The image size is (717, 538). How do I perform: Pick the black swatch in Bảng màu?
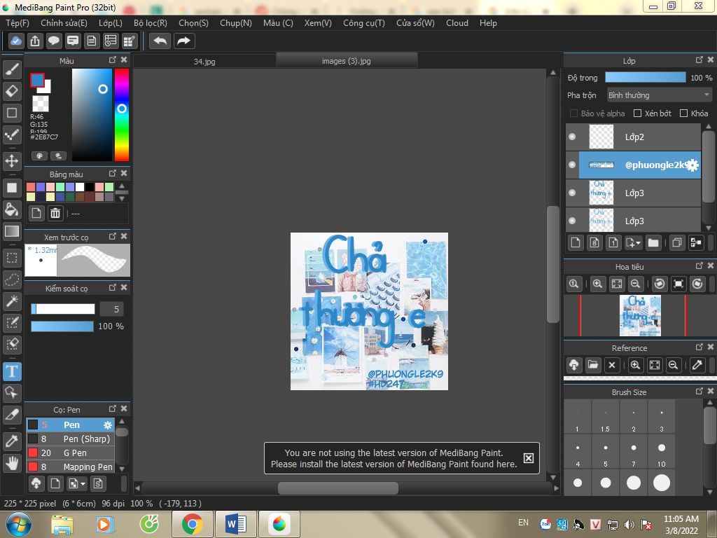[x=90, y=186]
